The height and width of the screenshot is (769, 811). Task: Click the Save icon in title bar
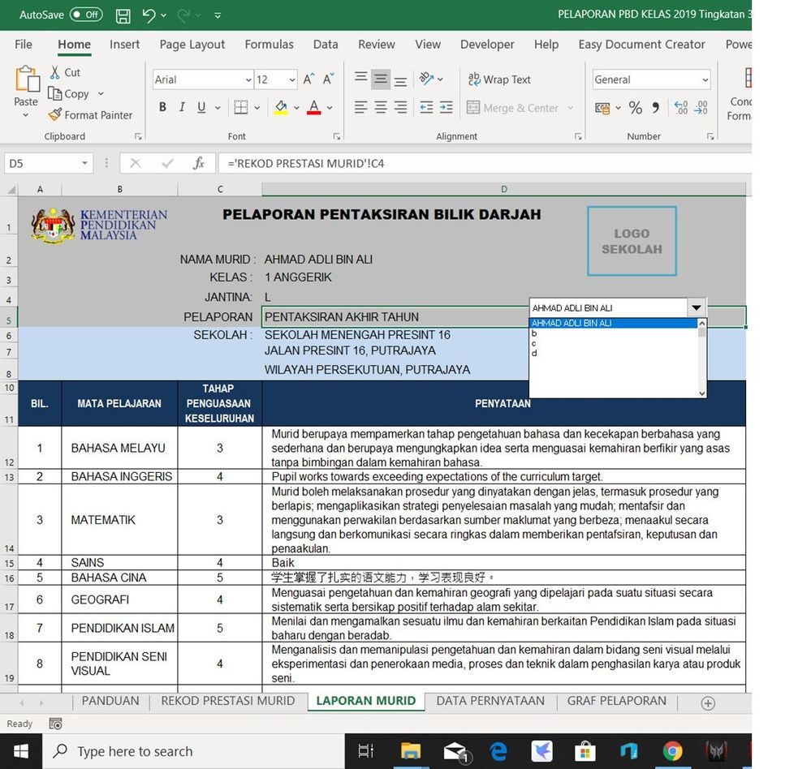123,15
